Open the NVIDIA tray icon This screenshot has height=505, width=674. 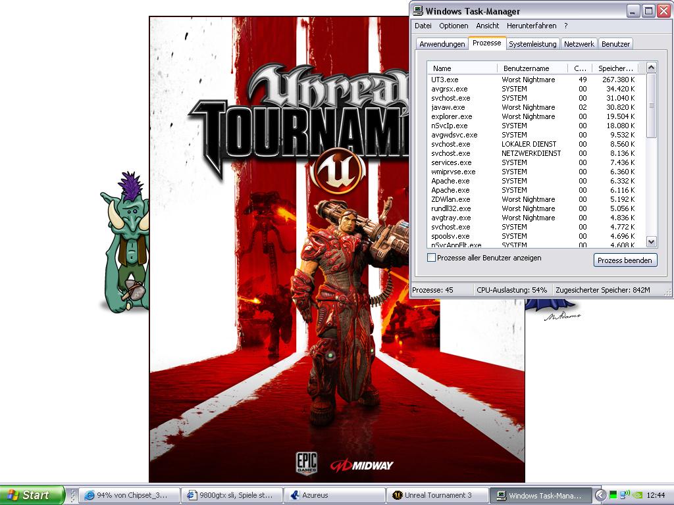(x=638, y=495)
